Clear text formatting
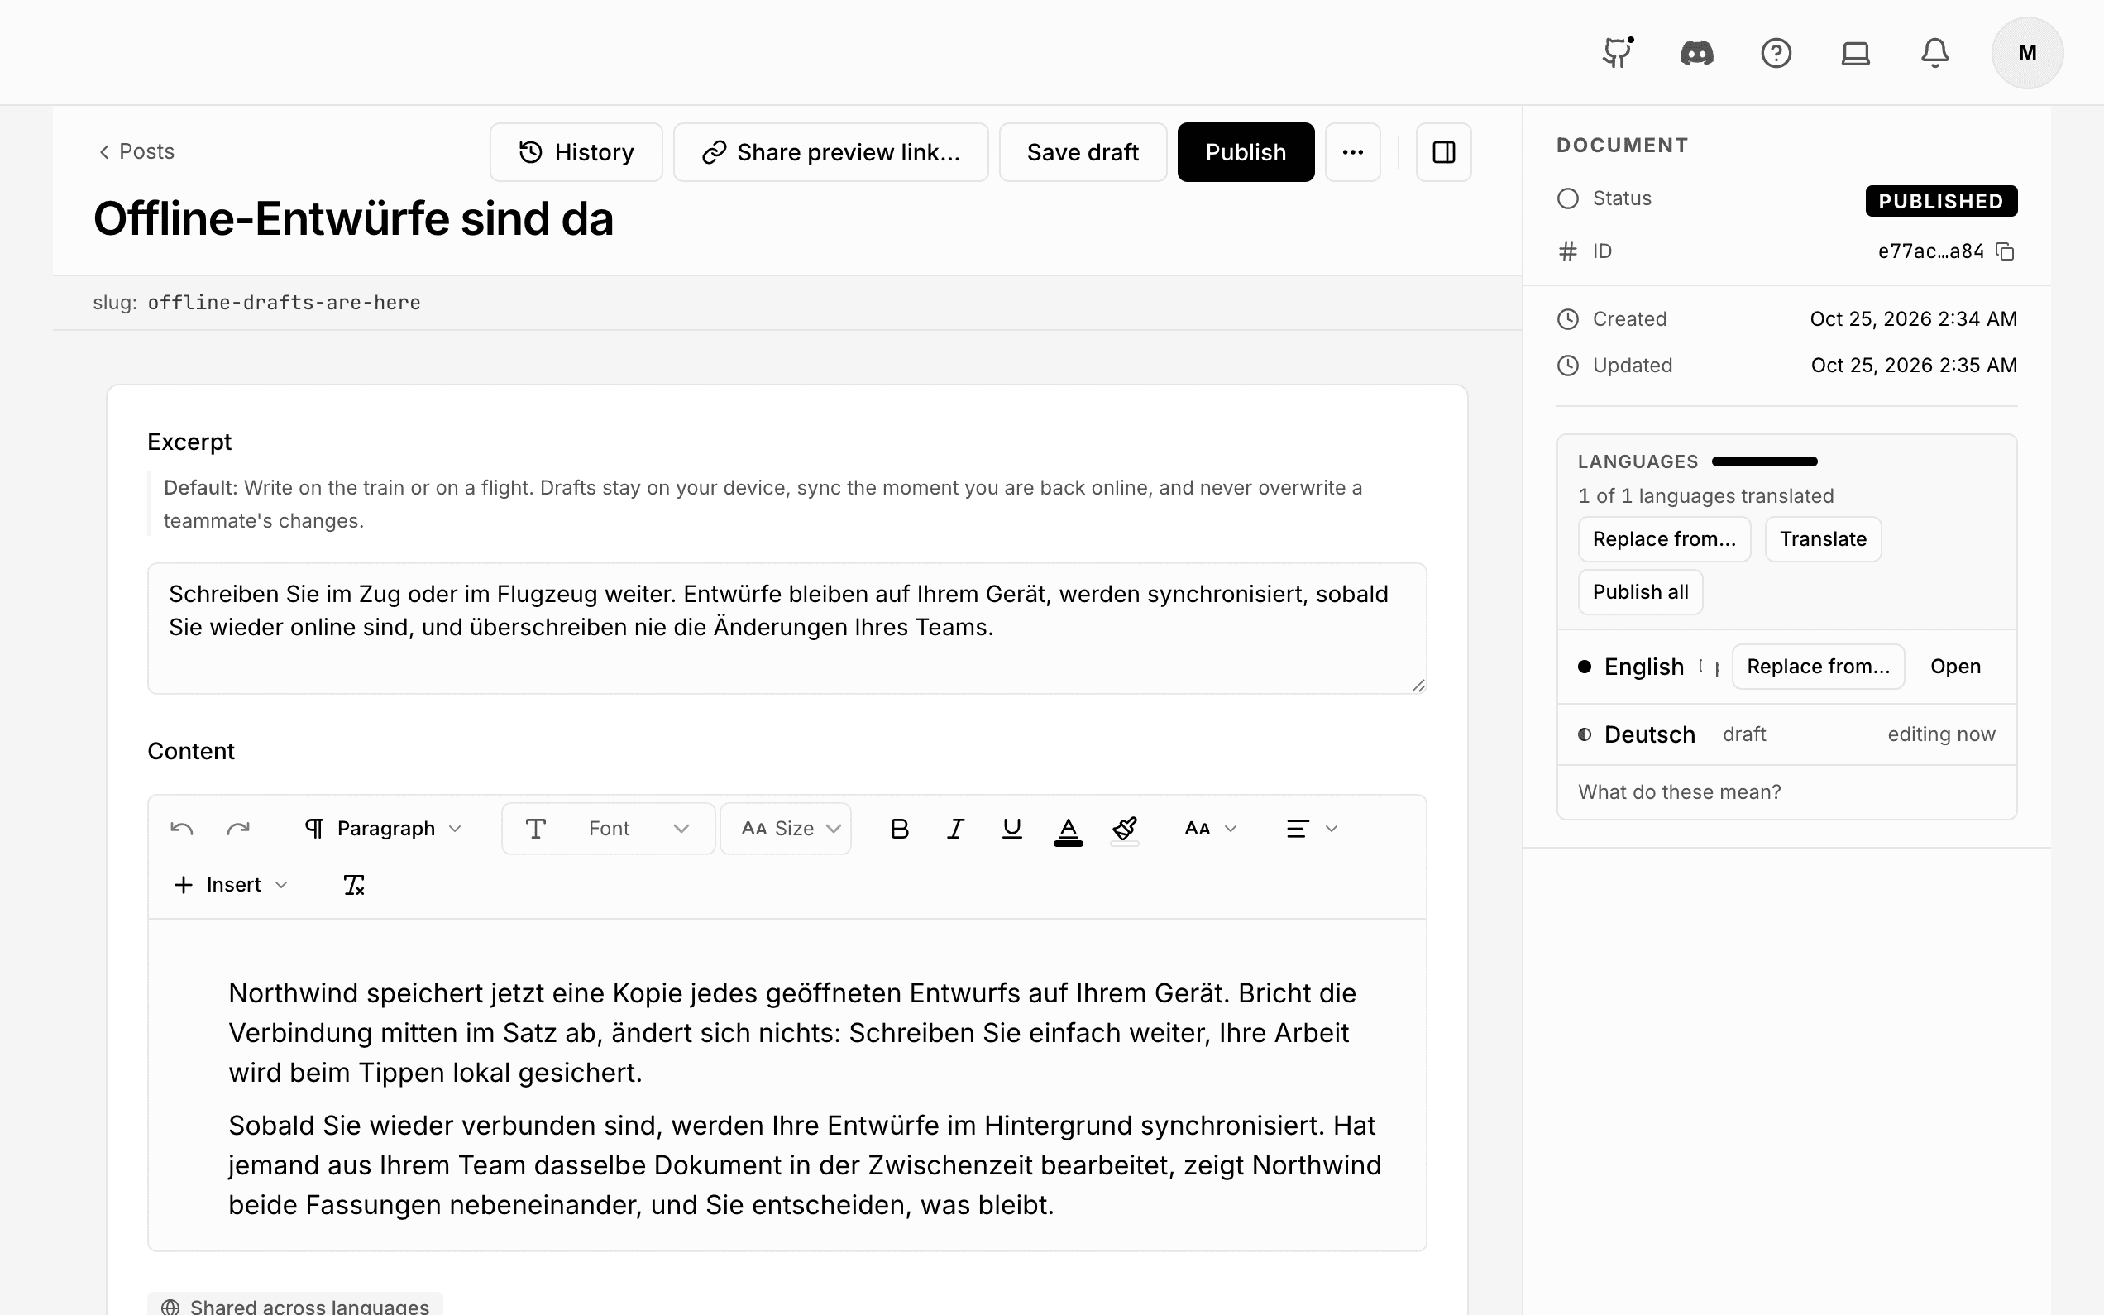 (353, 884)
